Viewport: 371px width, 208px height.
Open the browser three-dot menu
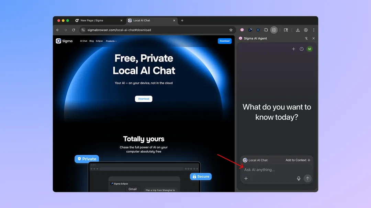point(314,30)
